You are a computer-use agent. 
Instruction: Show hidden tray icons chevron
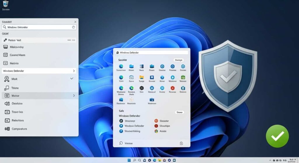[270, 160]
